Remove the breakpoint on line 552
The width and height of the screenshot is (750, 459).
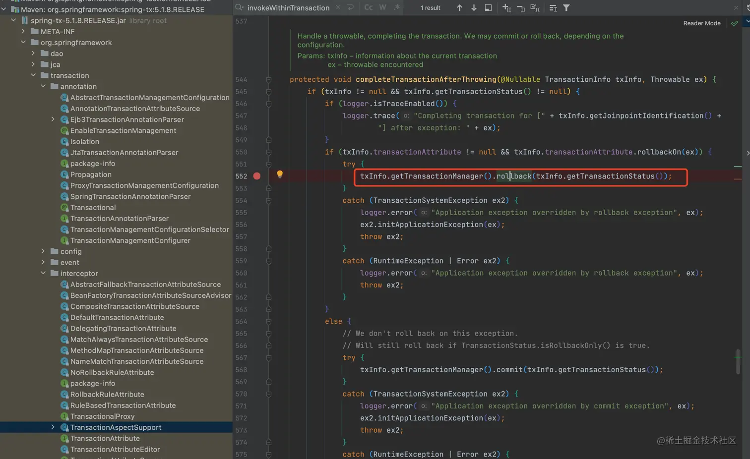[x=256, y=176]
